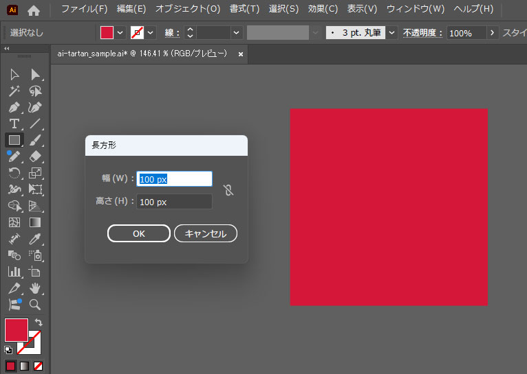This screenshot has width=527, height=374.
Task: Select the Shape Builder tool
Action: [x=14, y=205]
